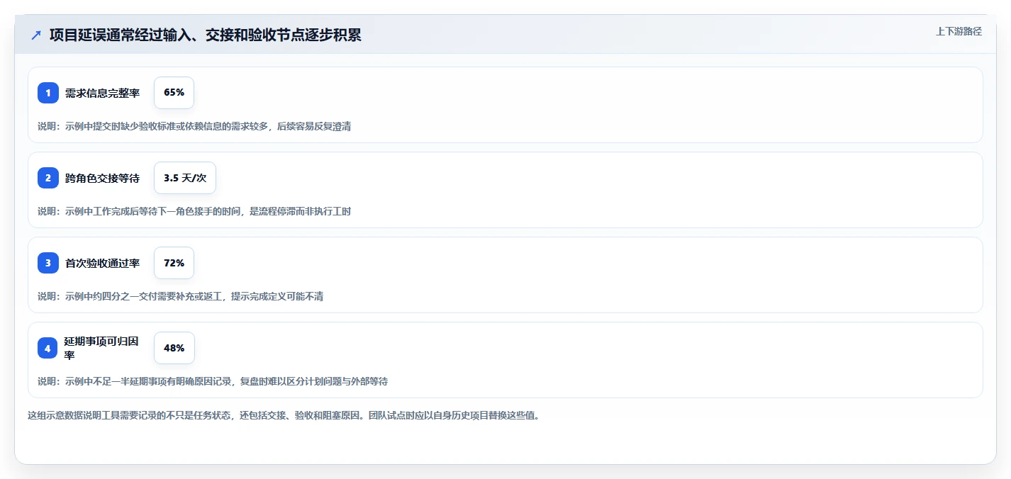Screen dimensions: 1011x479
Task: Click the panel title 项目延误通常经过输入…逐步积累
Action: (x=206, y=35)
